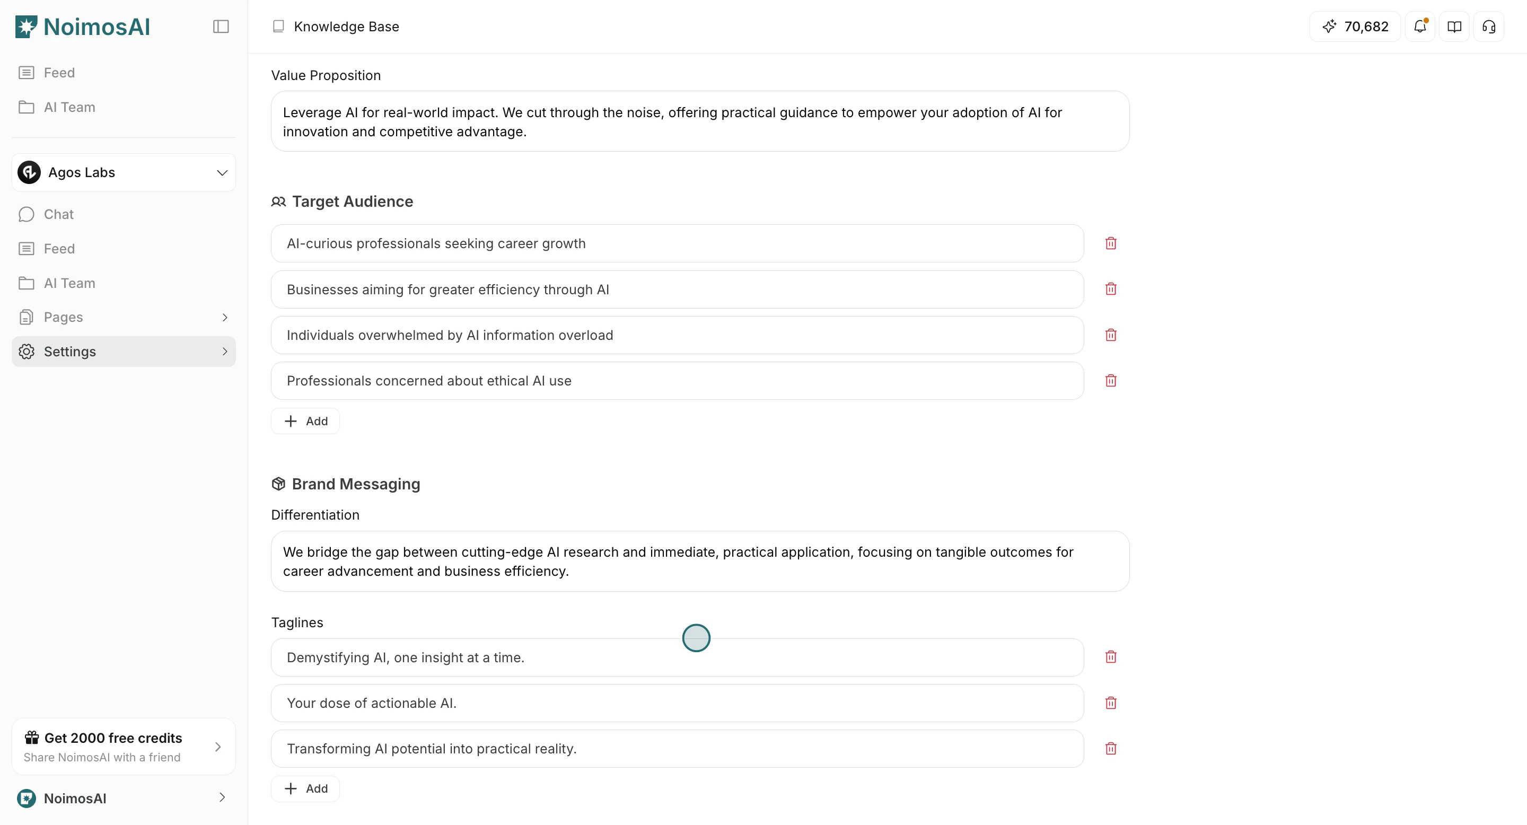
Task: Open the Agos Labs workspace dropdown
Action: tap(122, 172)
